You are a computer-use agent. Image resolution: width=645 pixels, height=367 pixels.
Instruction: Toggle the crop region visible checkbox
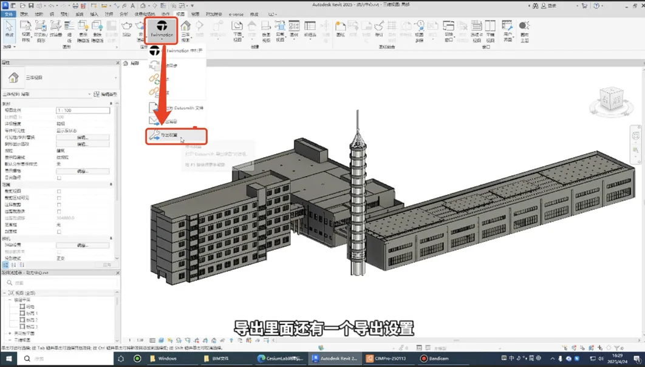tap(59, 198)
